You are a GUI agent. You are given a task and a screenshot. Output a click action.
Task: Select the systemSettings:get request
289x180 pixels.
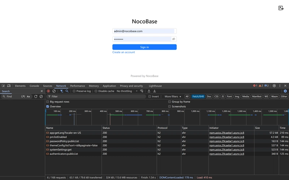(60, 150)
